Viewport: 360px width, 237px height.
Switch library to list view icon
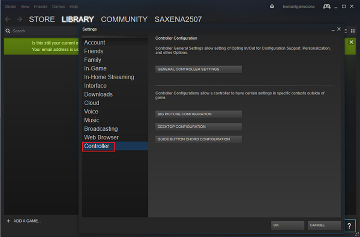click(x=346, y=31)
